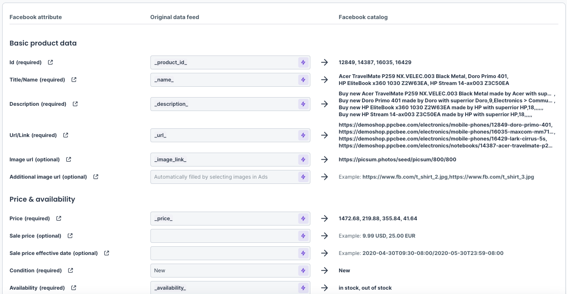Click external link icon beside Title/Name
The height and width of the screenshot is (294, 567).
pos(74,80)
